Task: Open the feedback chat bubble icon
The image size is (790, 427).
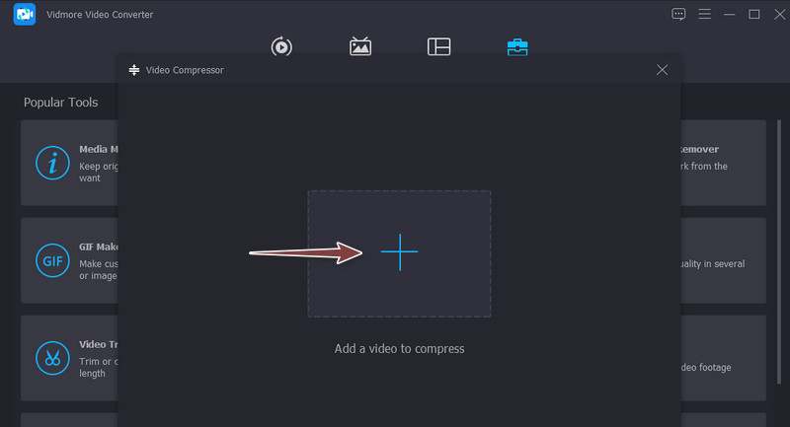Action: (678, 14)
